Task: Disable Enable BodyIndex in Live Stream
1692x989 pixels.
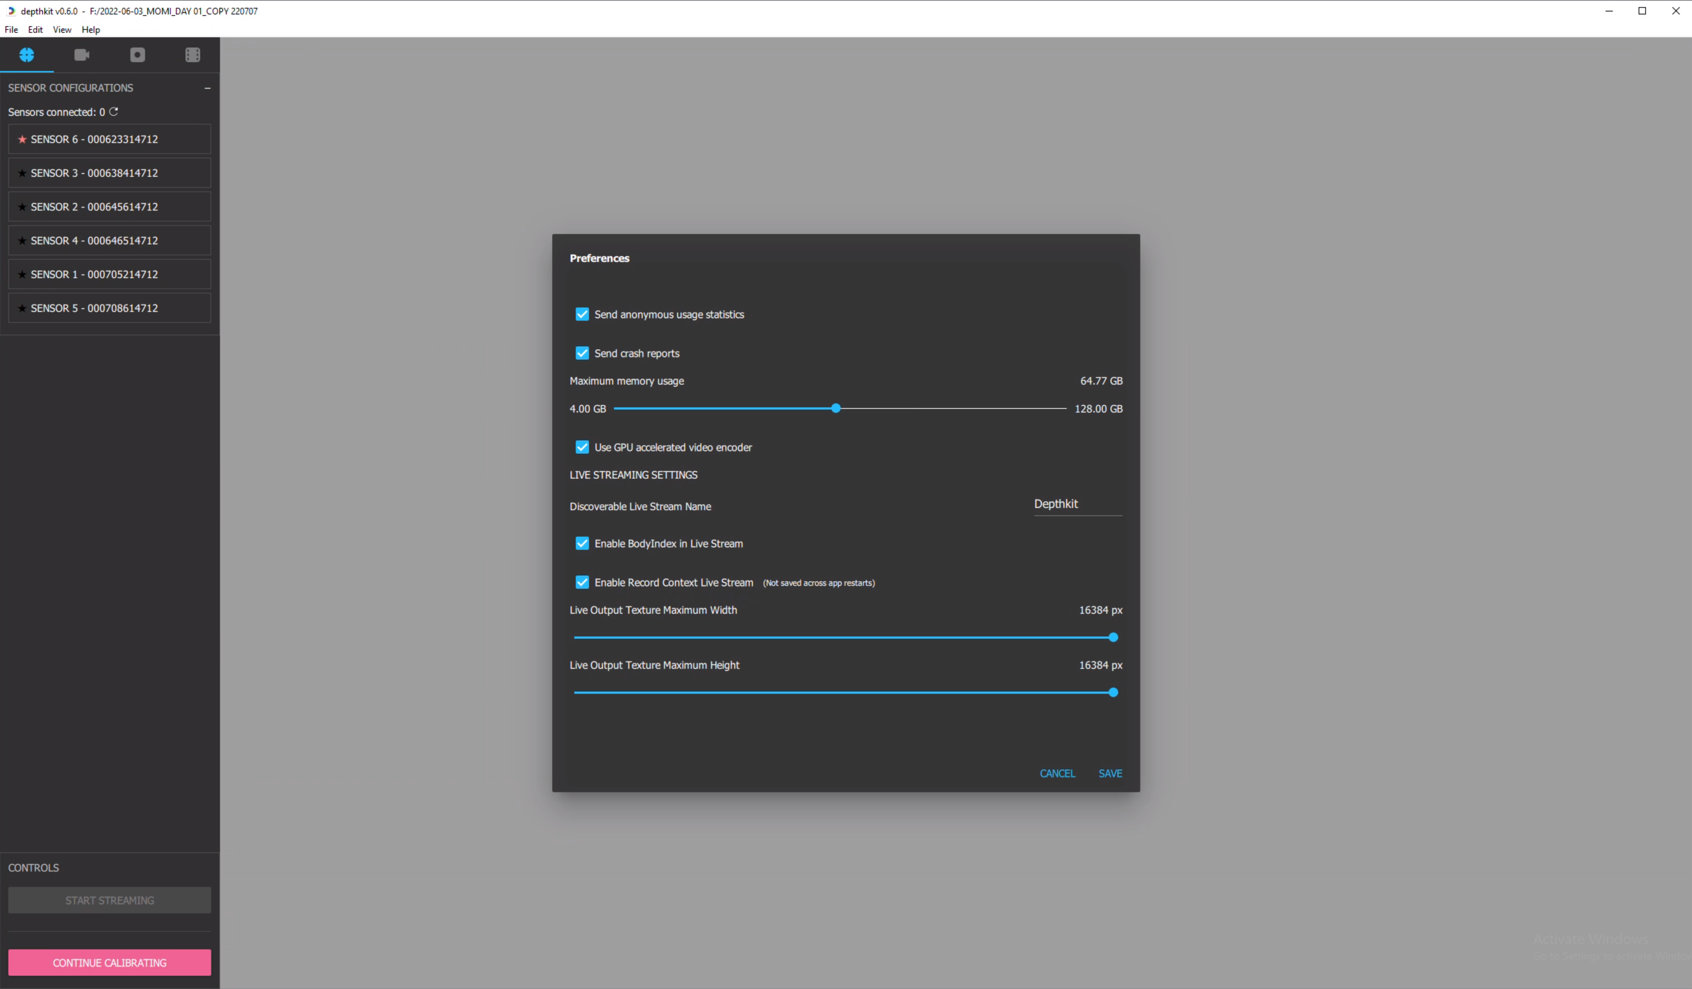Action: click(x=582, y=543)
